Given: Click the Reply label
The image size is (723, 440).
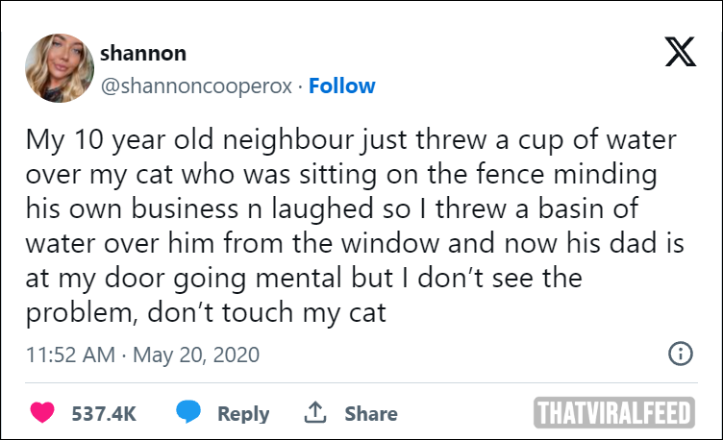Looking at the screenshot, I should coord(243,414).
